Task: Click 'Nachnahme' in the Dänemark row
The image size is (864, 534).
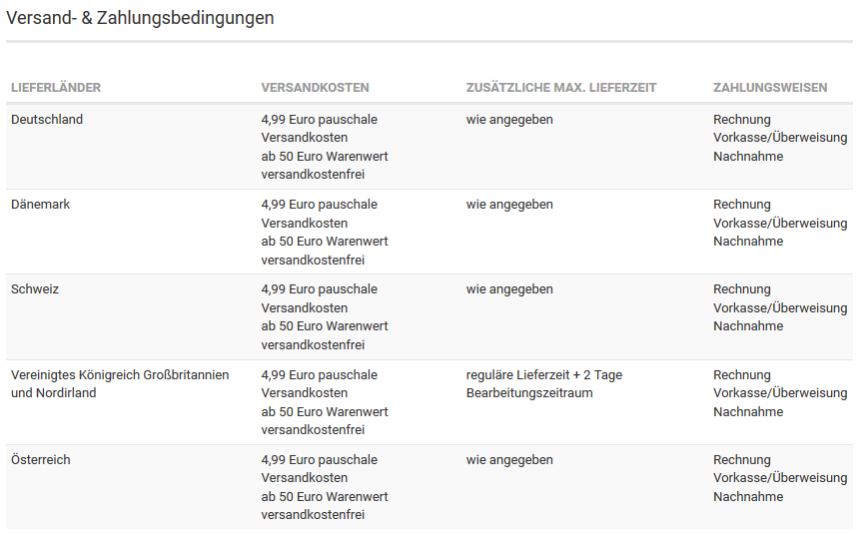Action: click(748, 242)
